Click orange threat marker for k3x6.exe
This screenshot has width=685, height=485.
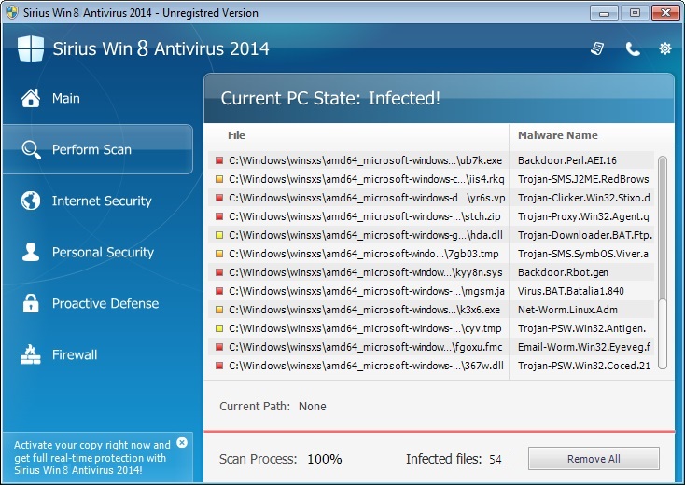click(x=219, y=310)
